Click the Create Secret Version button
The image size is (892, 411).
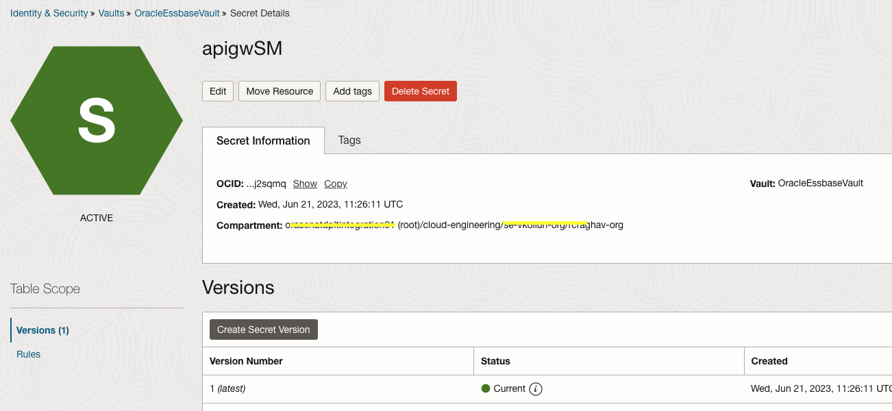tap(264, 329)
